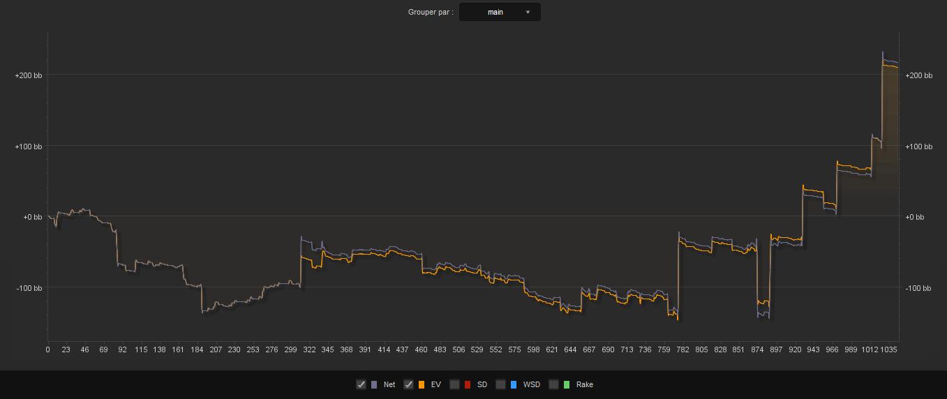Click the x-axis label '920'

[795, 349]
